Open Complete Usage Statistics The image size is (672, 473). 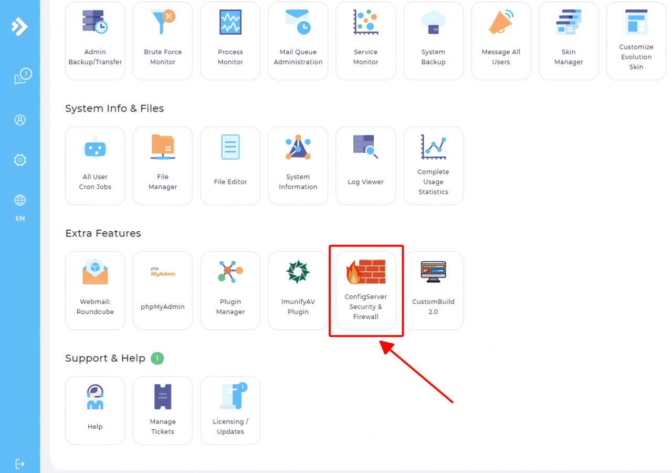[433, 165]
